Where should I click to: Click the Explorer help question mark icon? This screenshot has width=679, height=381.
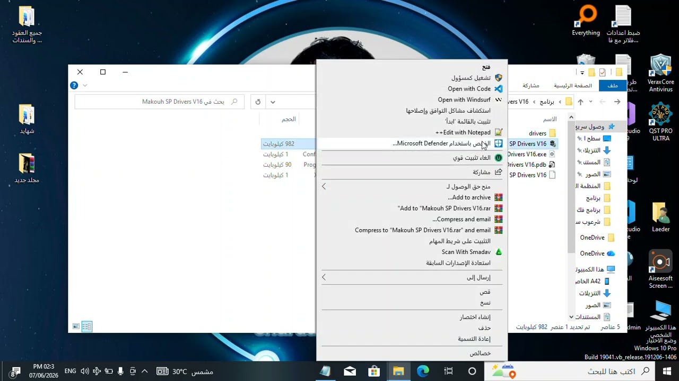pos(74,85)
